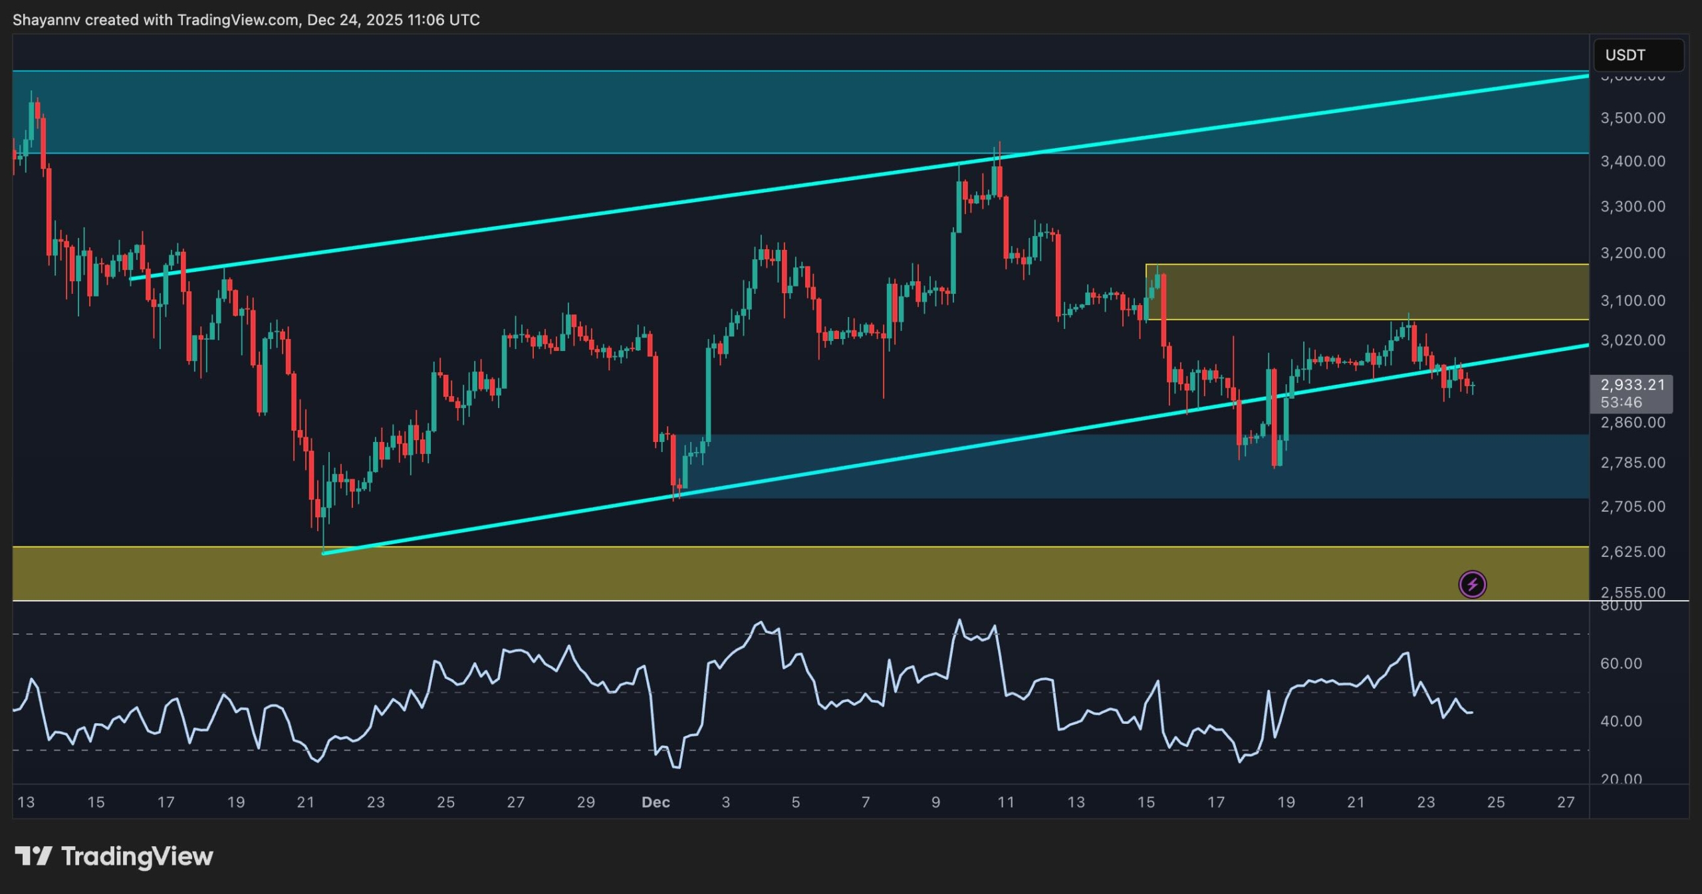Click the 3,500.00 price axis label

pos(1632,118)
